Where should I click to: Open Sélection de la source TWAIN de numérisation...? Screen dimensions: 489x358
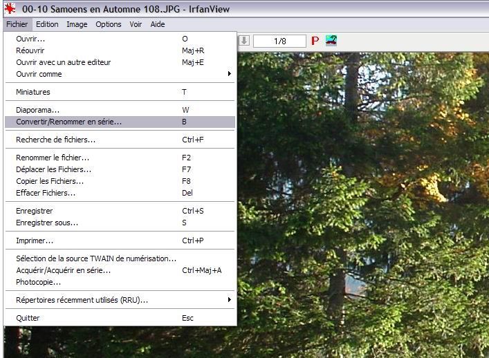[x=120, y=258]
